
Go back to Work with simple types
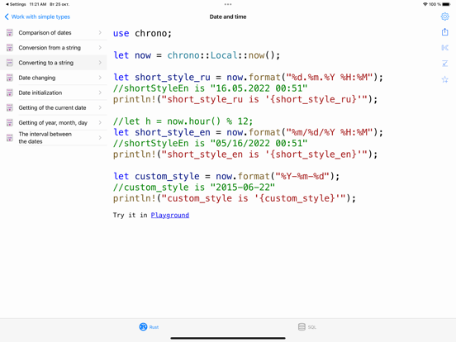(37, 17)
